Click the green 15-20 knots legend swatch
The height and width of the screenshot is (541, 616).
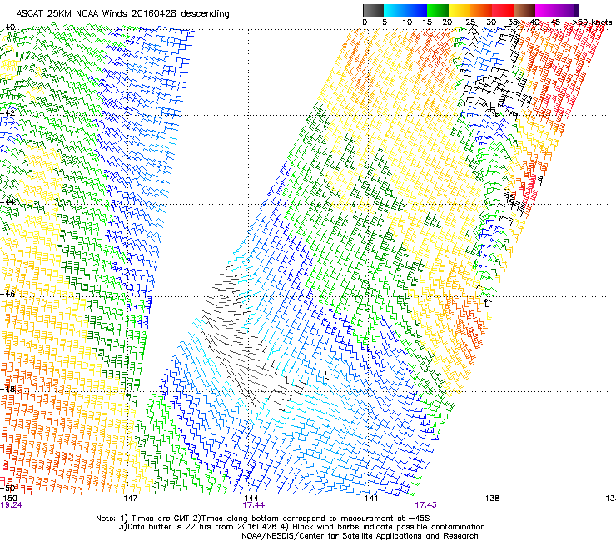click(x=438, y=10)
